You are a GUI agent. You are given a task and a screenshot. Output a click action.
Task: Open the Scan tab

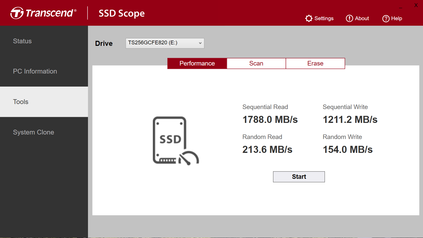(x=256, y=63)
